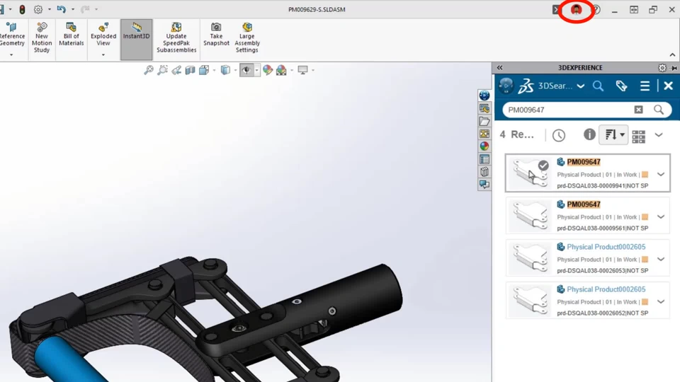Collapse the ribbon with up chevron
The width and height of the screenshot is (680, 382).
pyautogui.click(x=672, y=54)
